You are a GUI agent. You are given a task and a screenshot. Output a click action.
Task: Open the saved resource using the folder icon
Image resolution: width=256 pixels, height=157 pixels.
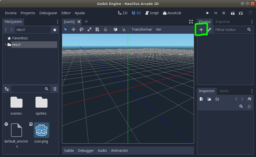click(x=209, y=99)
